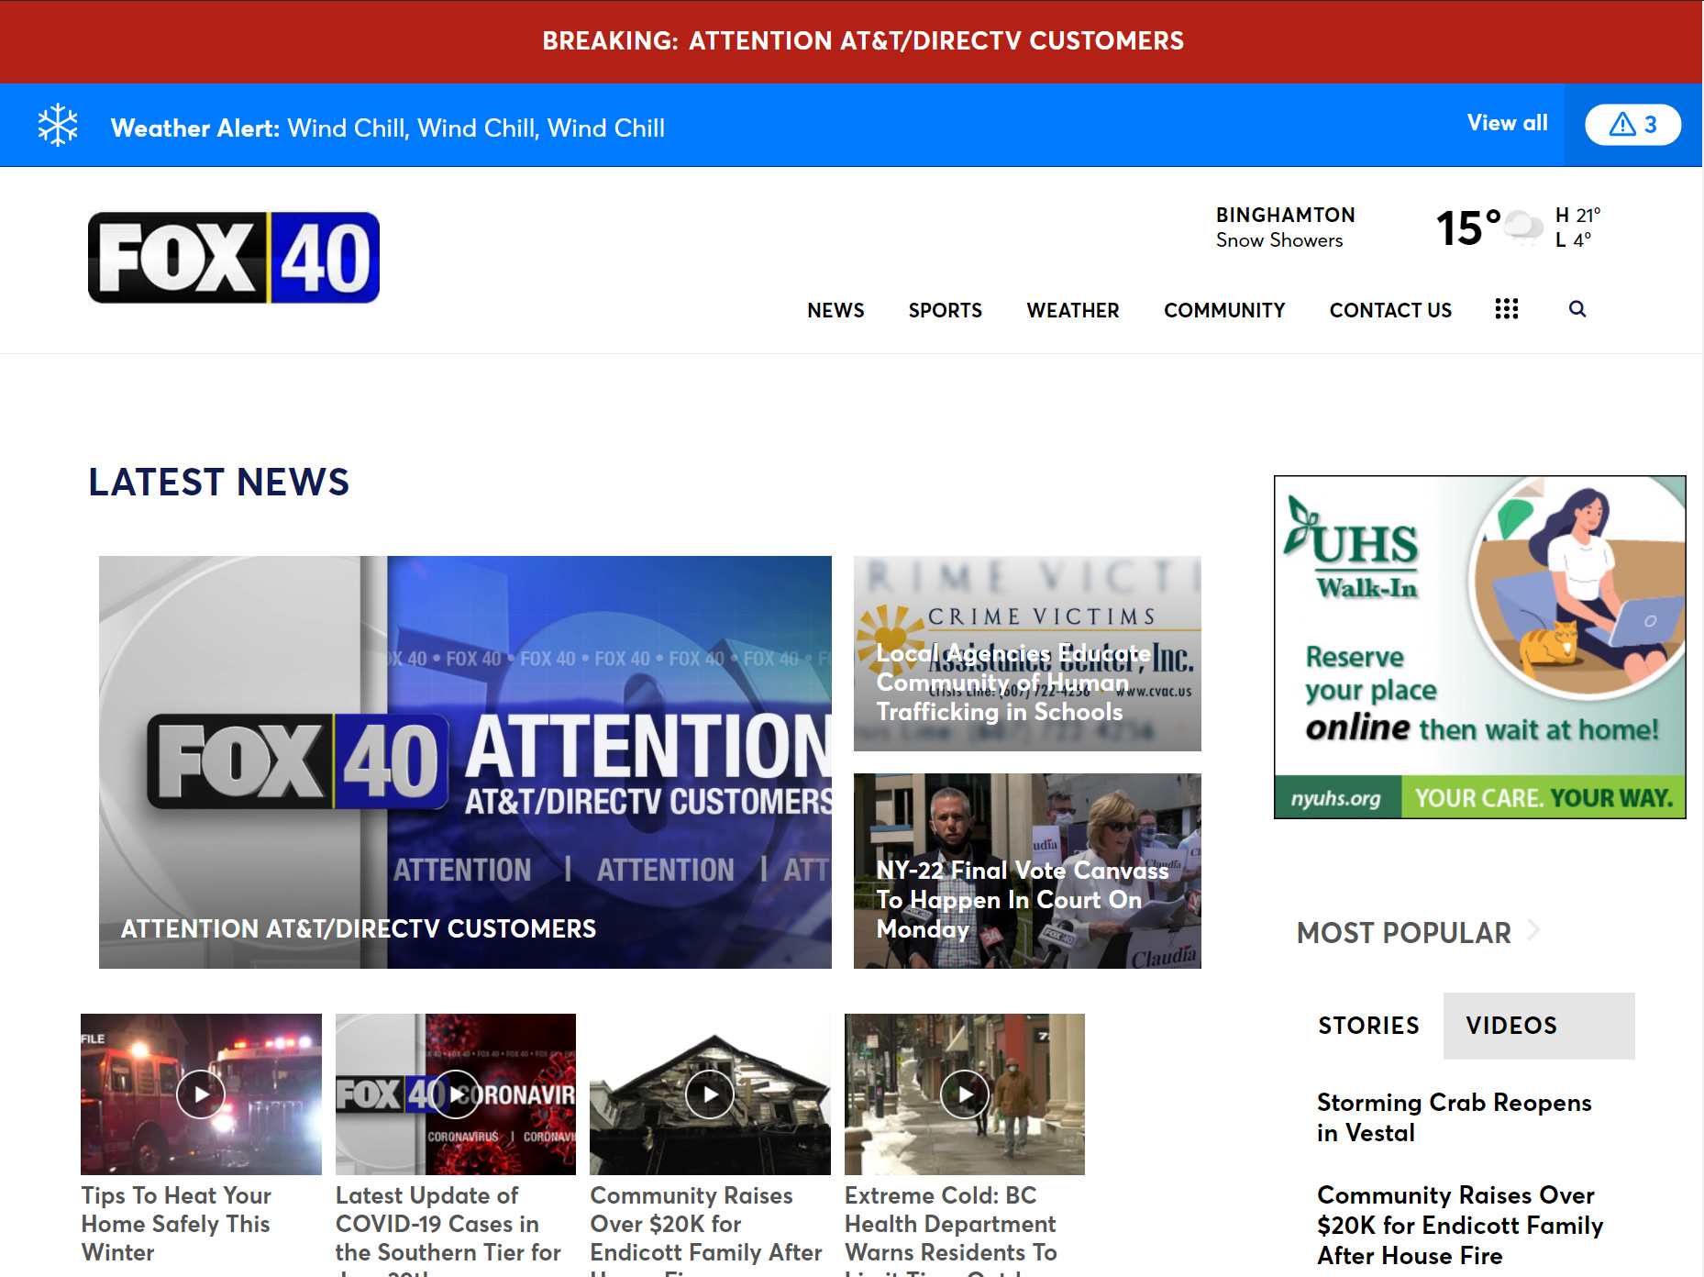
Task: Open Latest Update of COVID-19 Cases headline
Action: click(x=448, y=1229)
